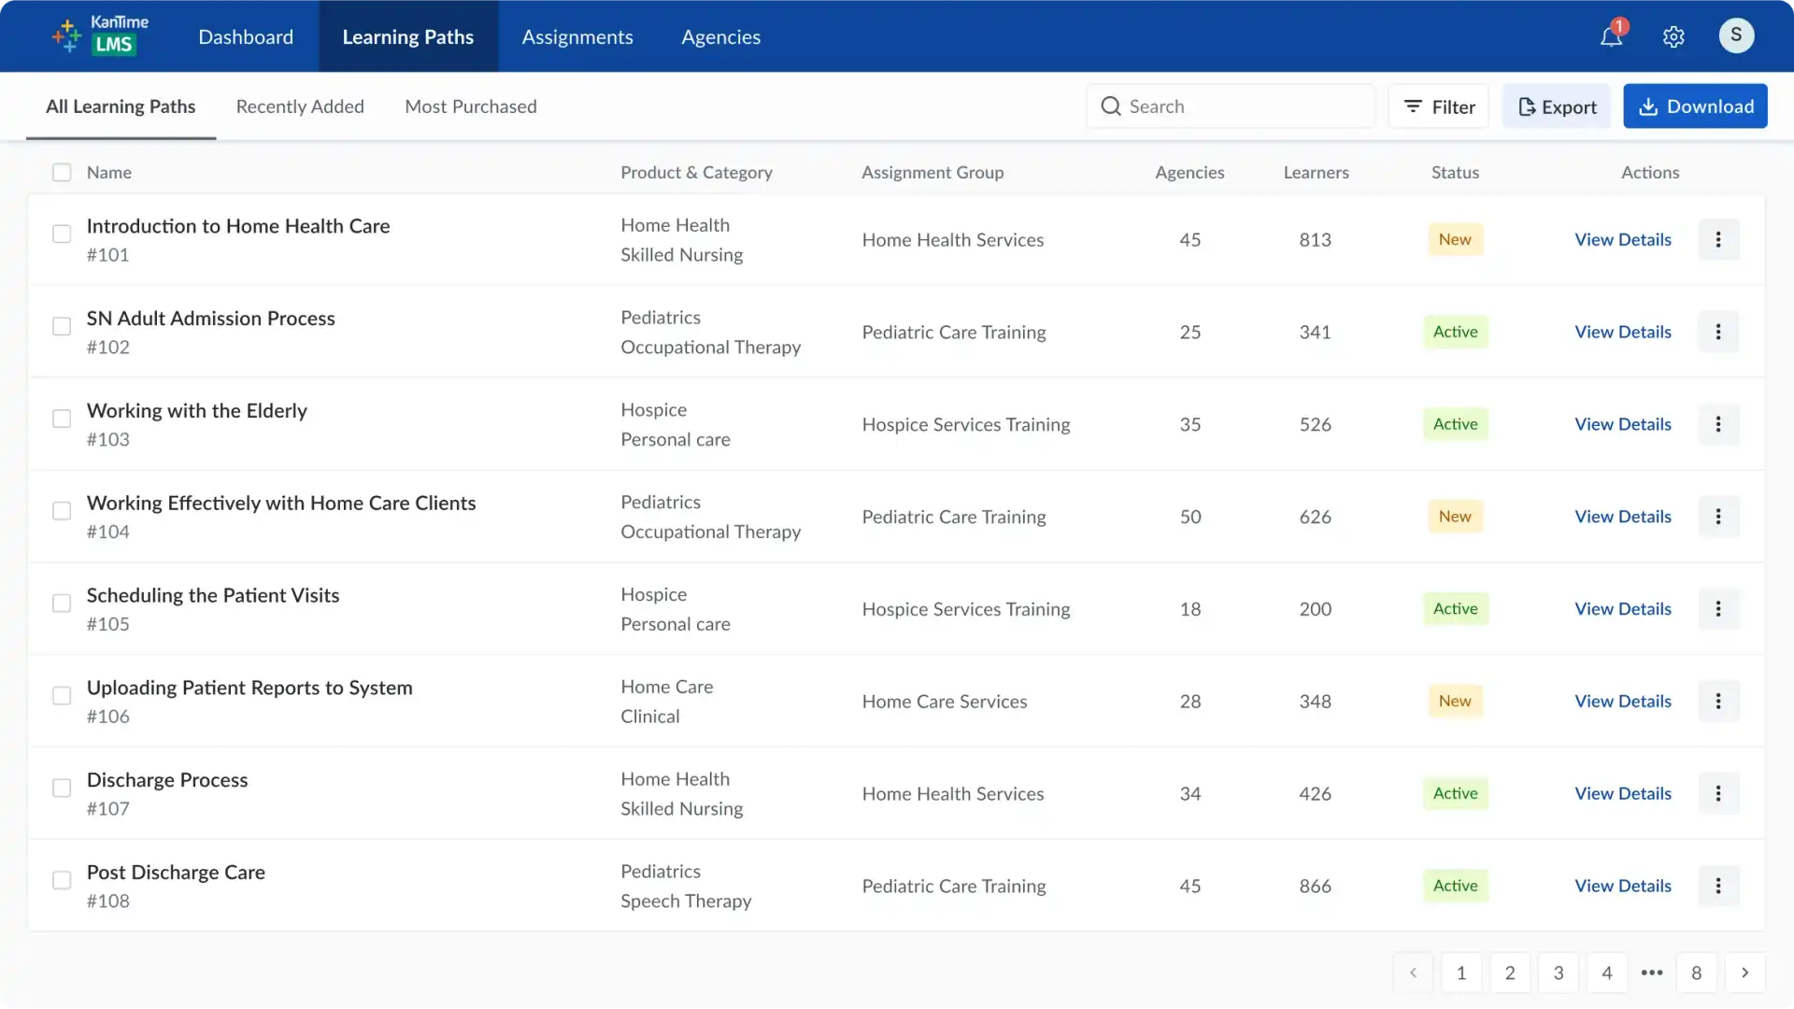Open the notifications bell
1794x1009 pixels.
1611,36
